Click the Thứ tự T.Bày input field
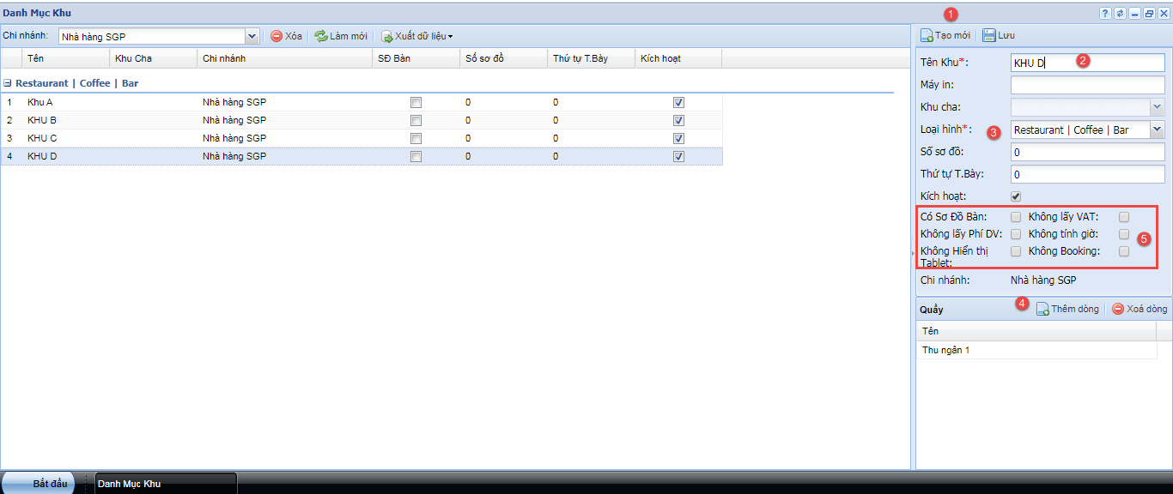 pyautogui.click(x=1087, y=174)
